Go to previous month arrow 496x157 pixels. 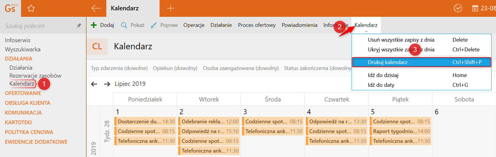pos(94,84)
